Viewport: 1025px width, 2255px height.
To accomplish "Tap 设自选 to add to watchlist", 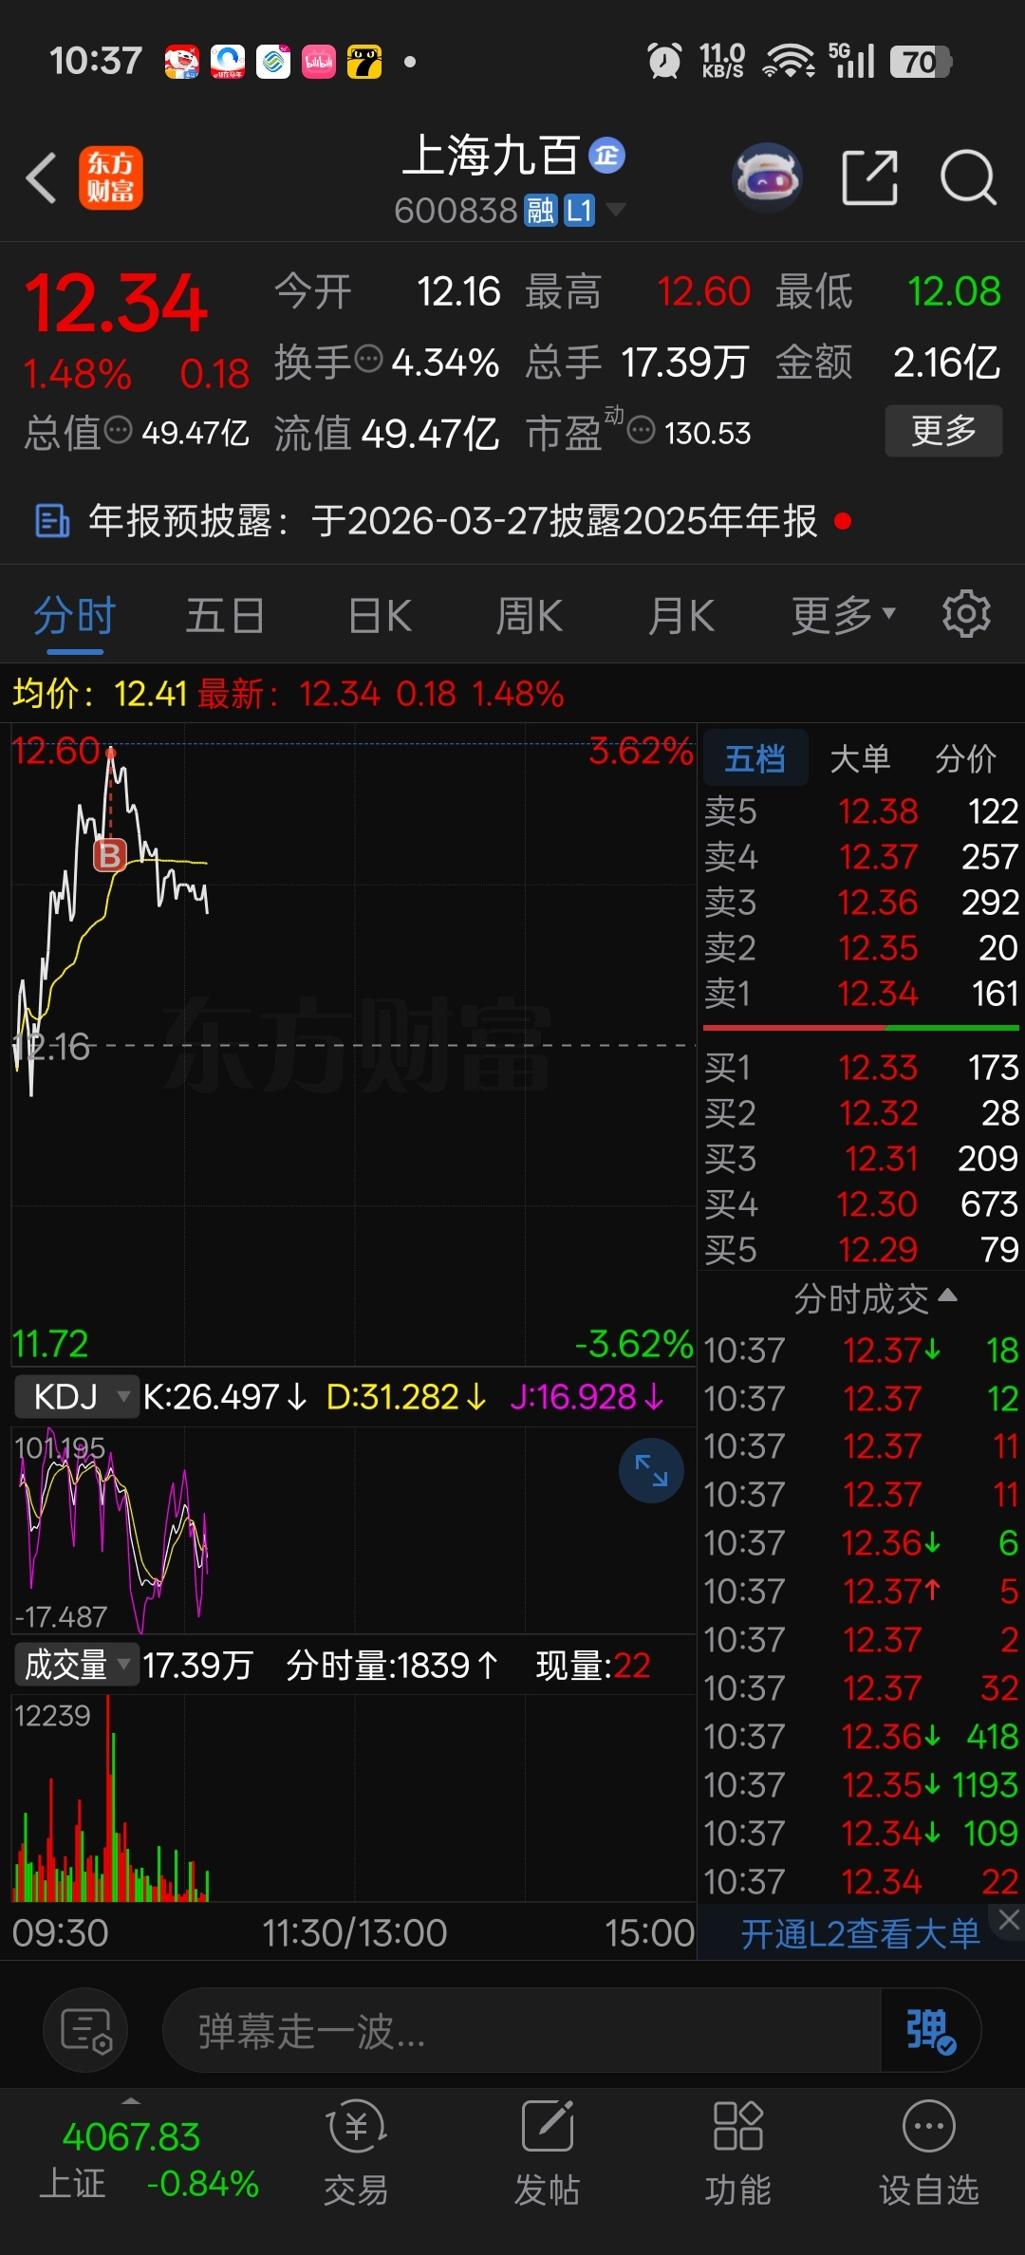I will pos(928,2154).
